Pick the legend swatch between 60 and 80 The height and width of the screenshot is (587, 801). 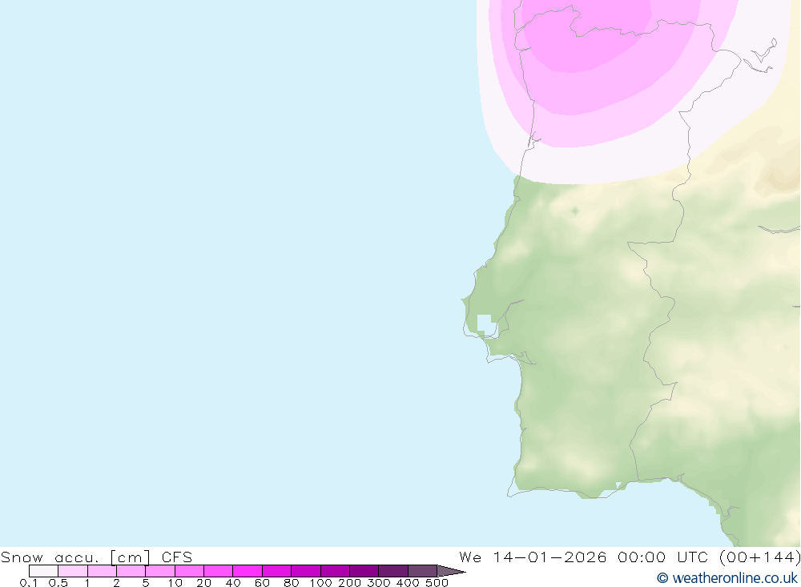[x=277, y=571]
